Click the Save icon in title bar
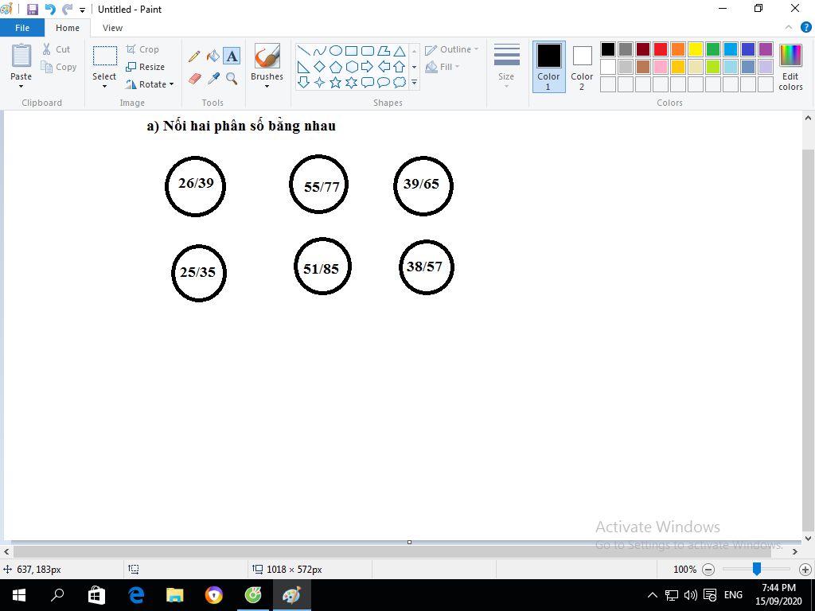The image size is (815, 611). [x=32, y=10]
